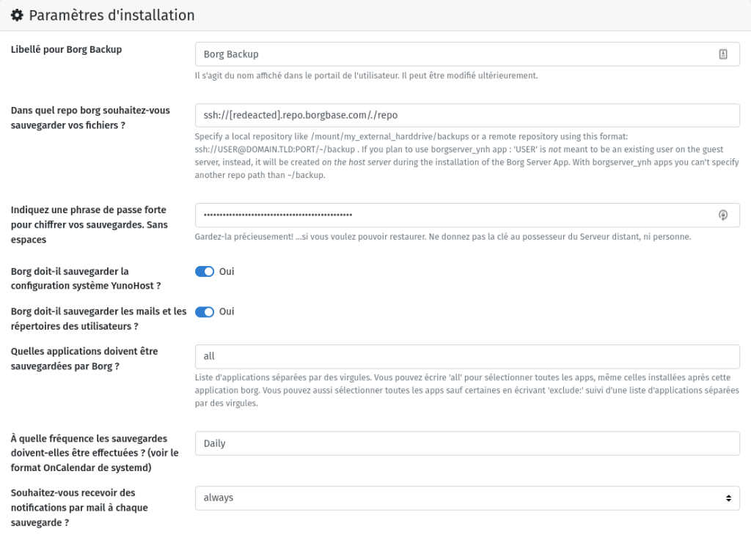Focus the Borg Backup label input field
The height and width of the screenshot is (551, 751).
tap(467, 54)
